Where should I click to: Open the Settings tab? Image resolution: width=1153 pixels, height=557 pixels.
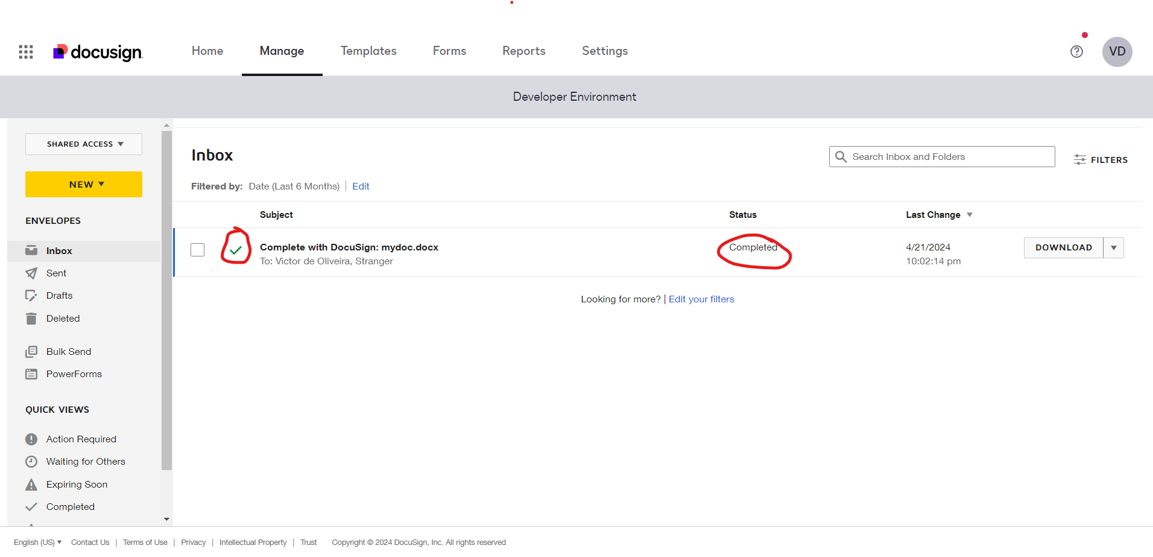tap(605, 51)
